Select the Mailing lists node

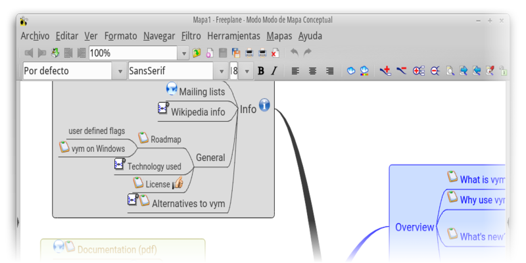pos(202,91)
